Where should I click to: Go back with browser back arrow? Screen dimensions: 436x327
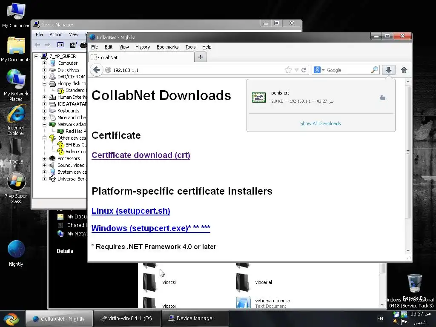pos(96,70)
